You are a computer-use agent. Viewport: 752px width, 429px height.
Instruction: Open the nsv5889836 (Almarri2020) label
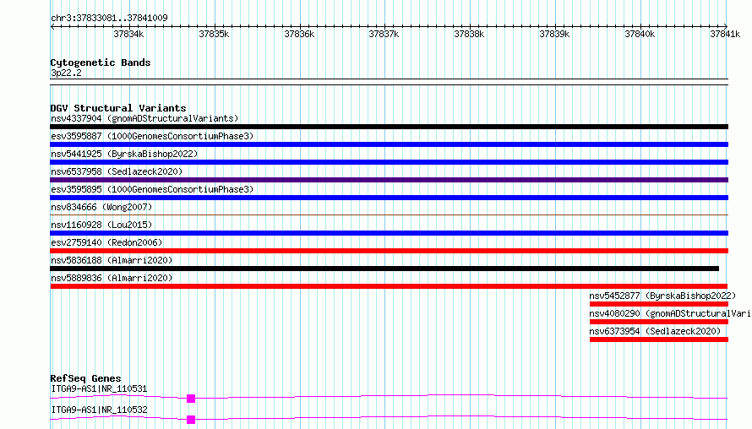[112, 278]
